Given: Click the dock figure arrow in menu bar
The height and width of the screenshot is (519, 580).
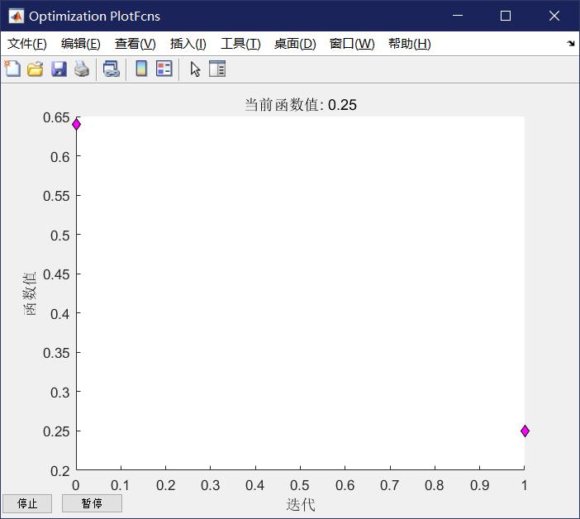Looking at the screenshot, I should [x=570, y=44].
